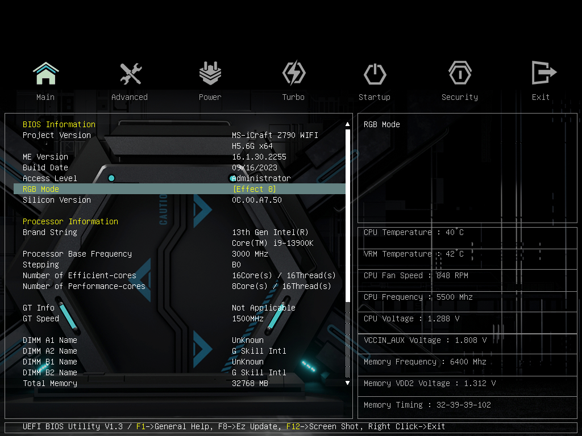The image size is (582, 436).
Task: Select the Brand String row label
Action: (50, 232)
